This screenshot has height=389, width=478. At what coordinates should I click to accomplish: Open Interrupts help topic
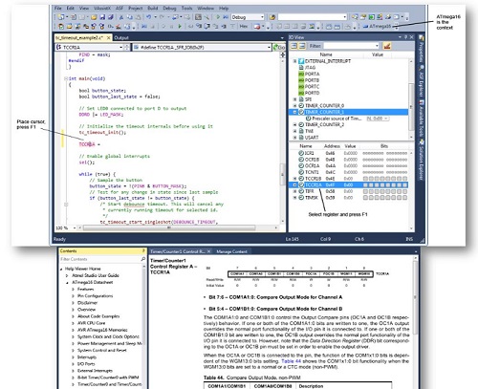pos(87,357)
